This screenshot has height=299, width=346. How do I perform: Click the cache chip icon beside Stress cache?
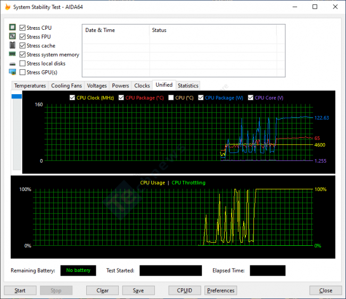[x=12, y=45]
